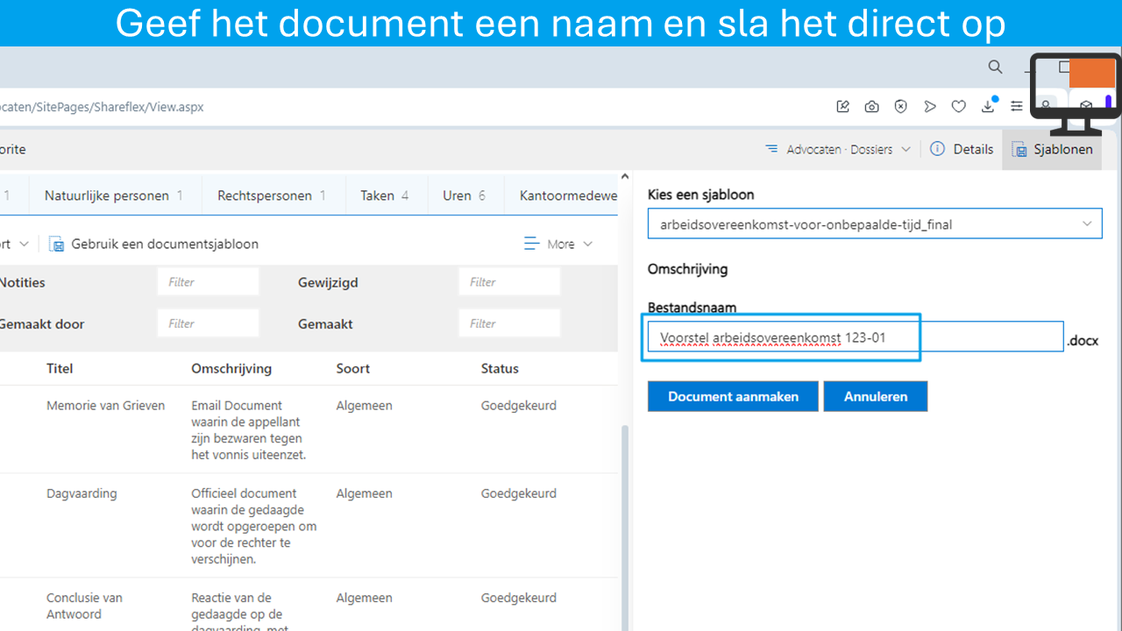Click the Dagvaarding description text
The width and height of the screenshot is (1122, 631).
coord(254,526)
